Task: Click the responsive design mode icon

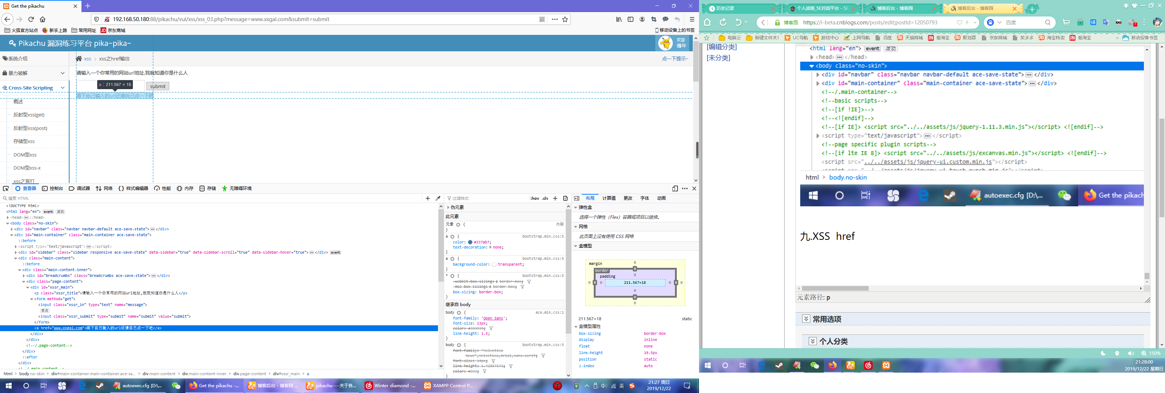Action: pyautogui.click(x=675, y=188)
